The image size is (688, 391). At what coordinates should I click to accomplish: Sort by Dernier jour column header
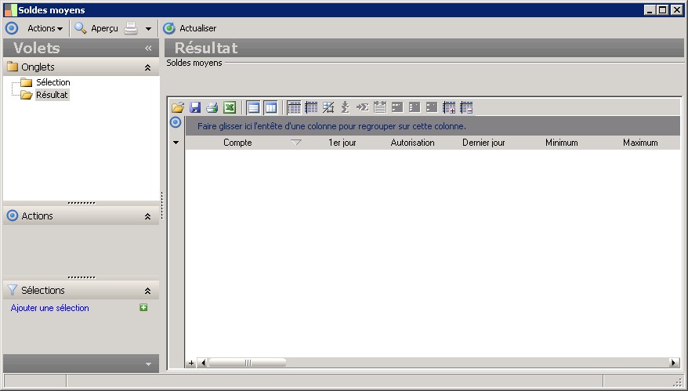coord(483,143)
